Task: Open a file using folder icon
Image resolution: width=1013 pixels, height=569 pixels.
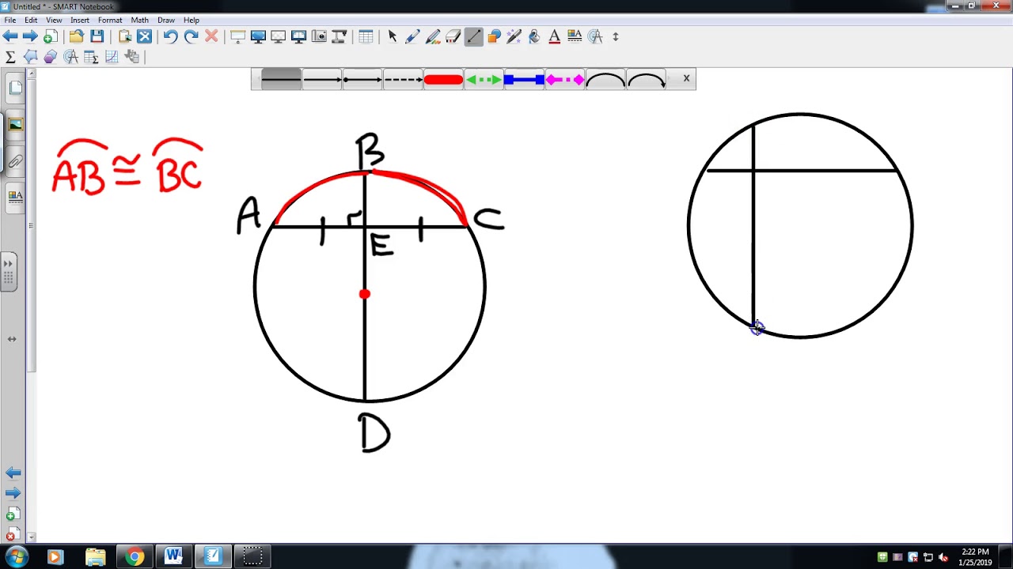Action: point(76,36)
